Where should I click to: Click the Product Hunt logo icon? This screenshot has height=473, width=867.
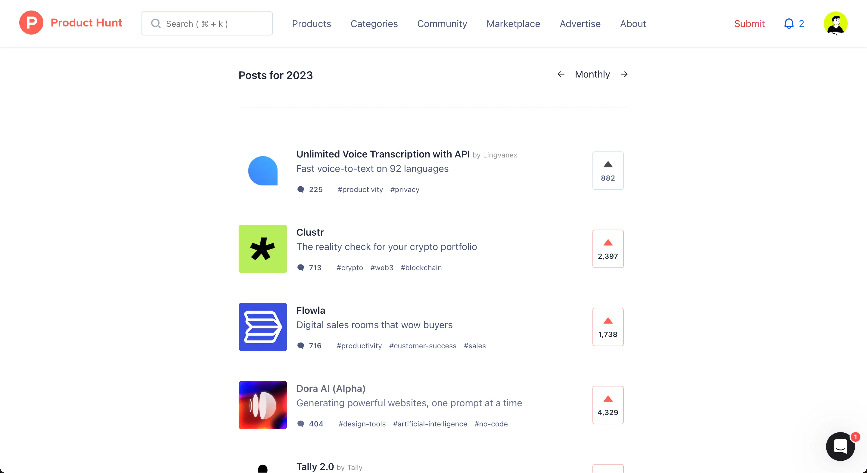coord(31,23)
